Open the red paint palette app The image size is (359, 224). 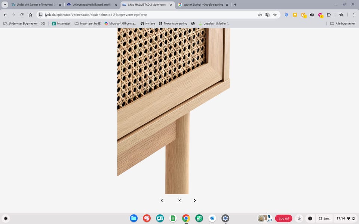click(147, 218)
